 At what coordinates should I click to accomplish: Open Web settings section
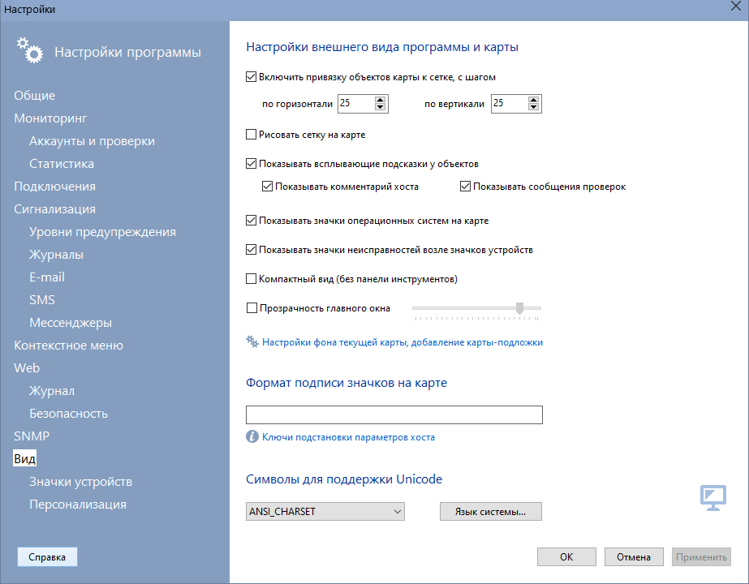coord(27,368)
